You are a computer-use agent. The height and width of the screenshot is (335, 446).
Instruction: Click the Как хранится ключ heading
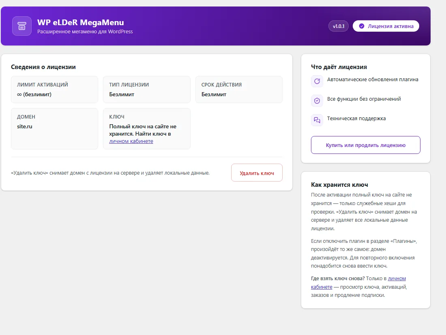(339, 185)
